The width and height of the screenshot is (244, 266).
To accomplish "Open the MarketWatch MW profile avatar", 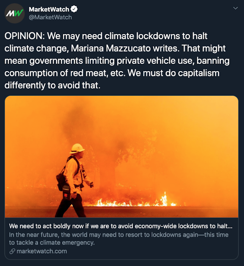I will (x=15, y=13).
